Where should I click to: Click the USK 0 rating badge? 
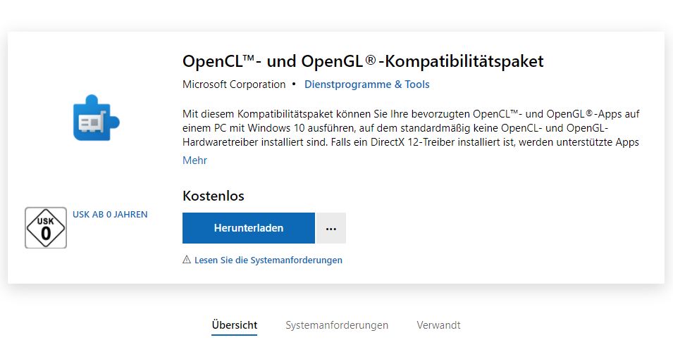point(46,228)
